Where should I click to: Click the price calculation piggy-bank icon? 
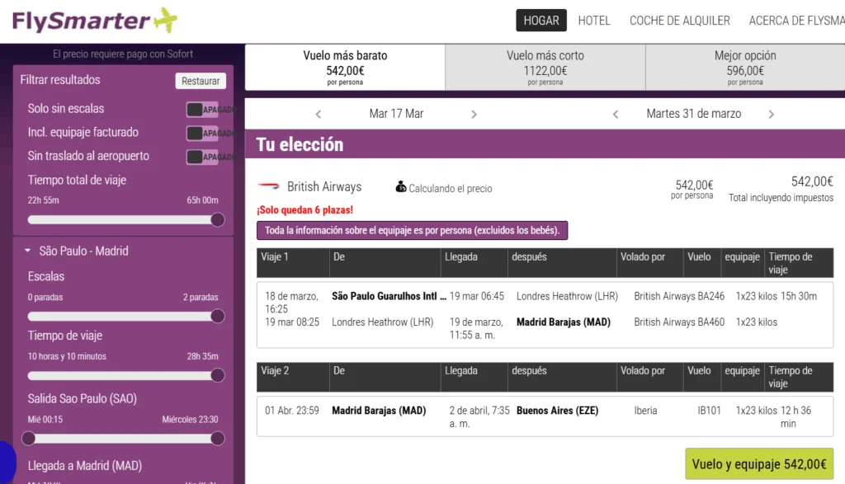401,187
